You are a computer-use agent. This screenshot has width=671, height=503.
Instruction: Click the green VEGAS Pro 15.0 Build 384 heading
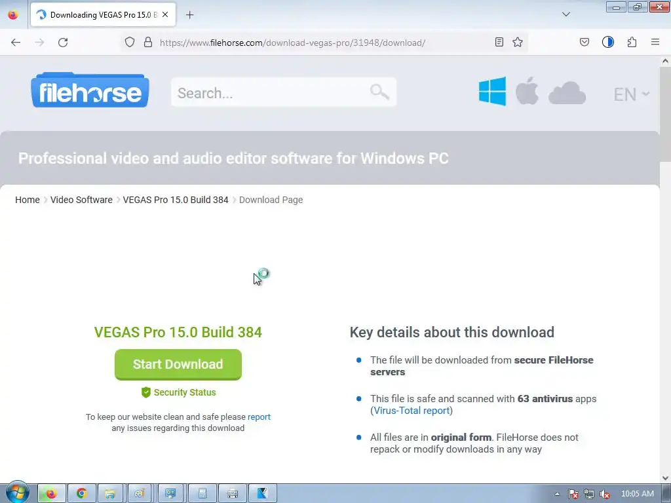coord(178,332)
